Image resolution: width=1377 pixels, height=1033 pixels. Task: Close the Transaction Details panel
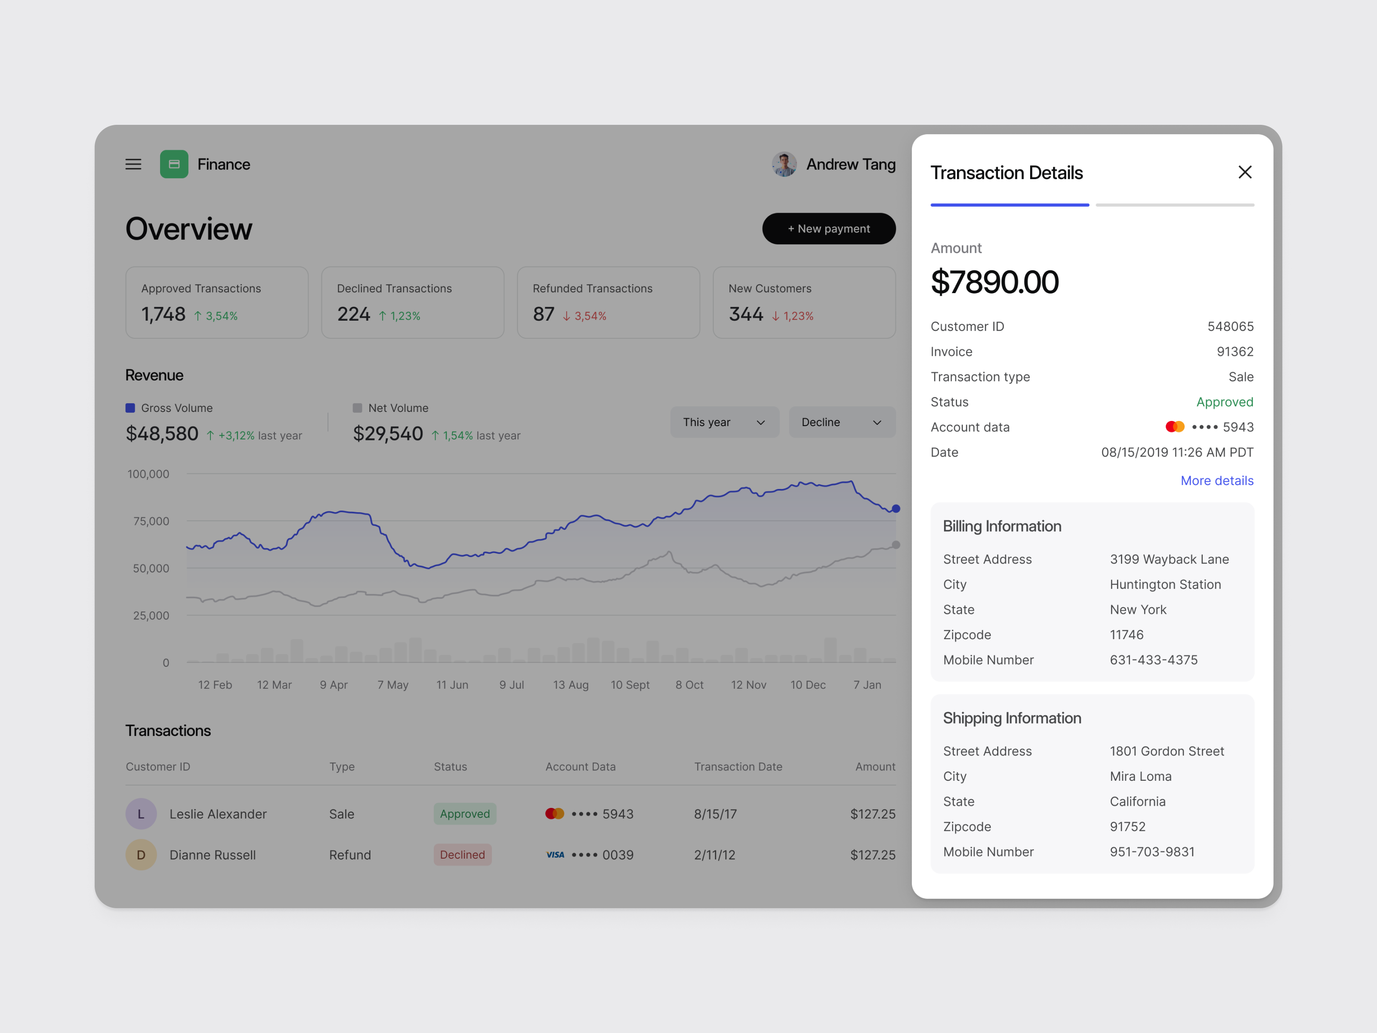(x=1245, y=172)
